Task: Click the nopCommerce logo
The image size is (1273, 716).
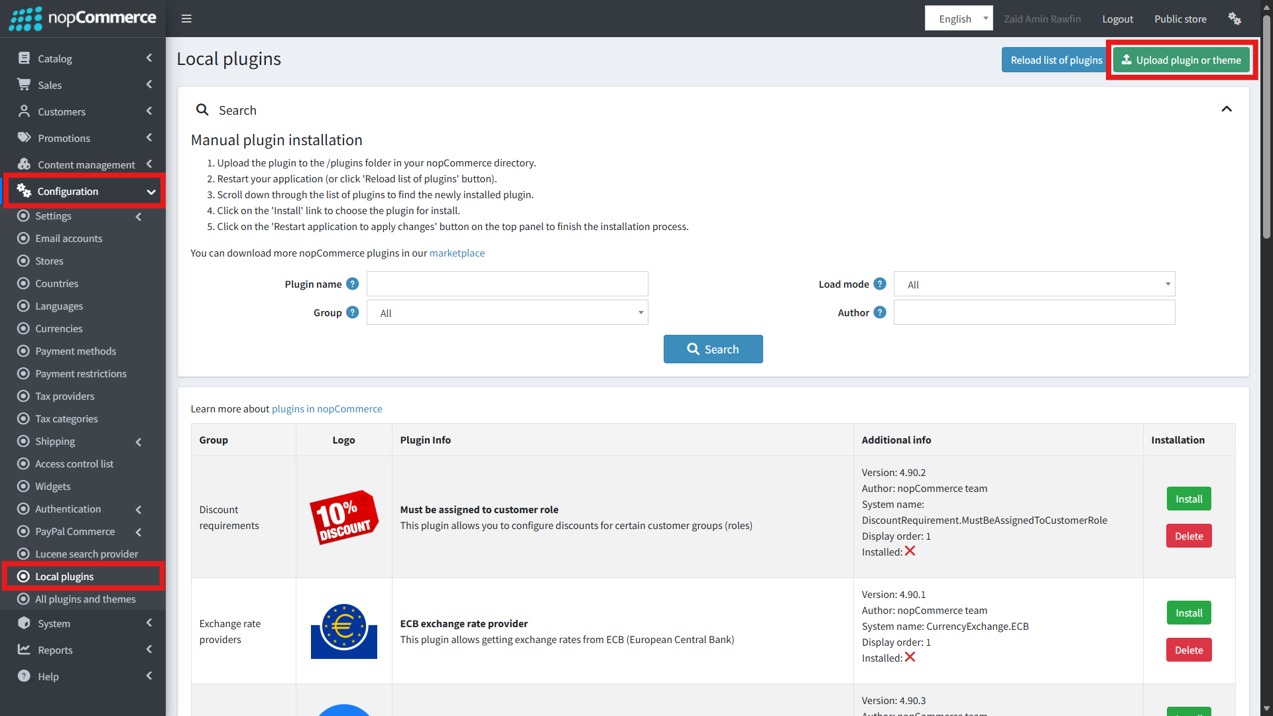Action: click(83, 19)
